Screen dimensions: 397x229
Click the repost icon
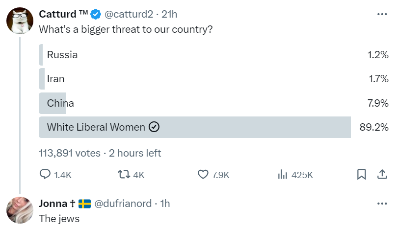tap(124, 175)
